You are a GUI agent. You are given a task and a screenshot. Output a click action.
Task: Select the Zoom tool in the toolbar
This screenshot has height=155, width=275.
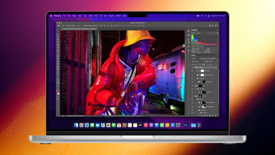58,85
